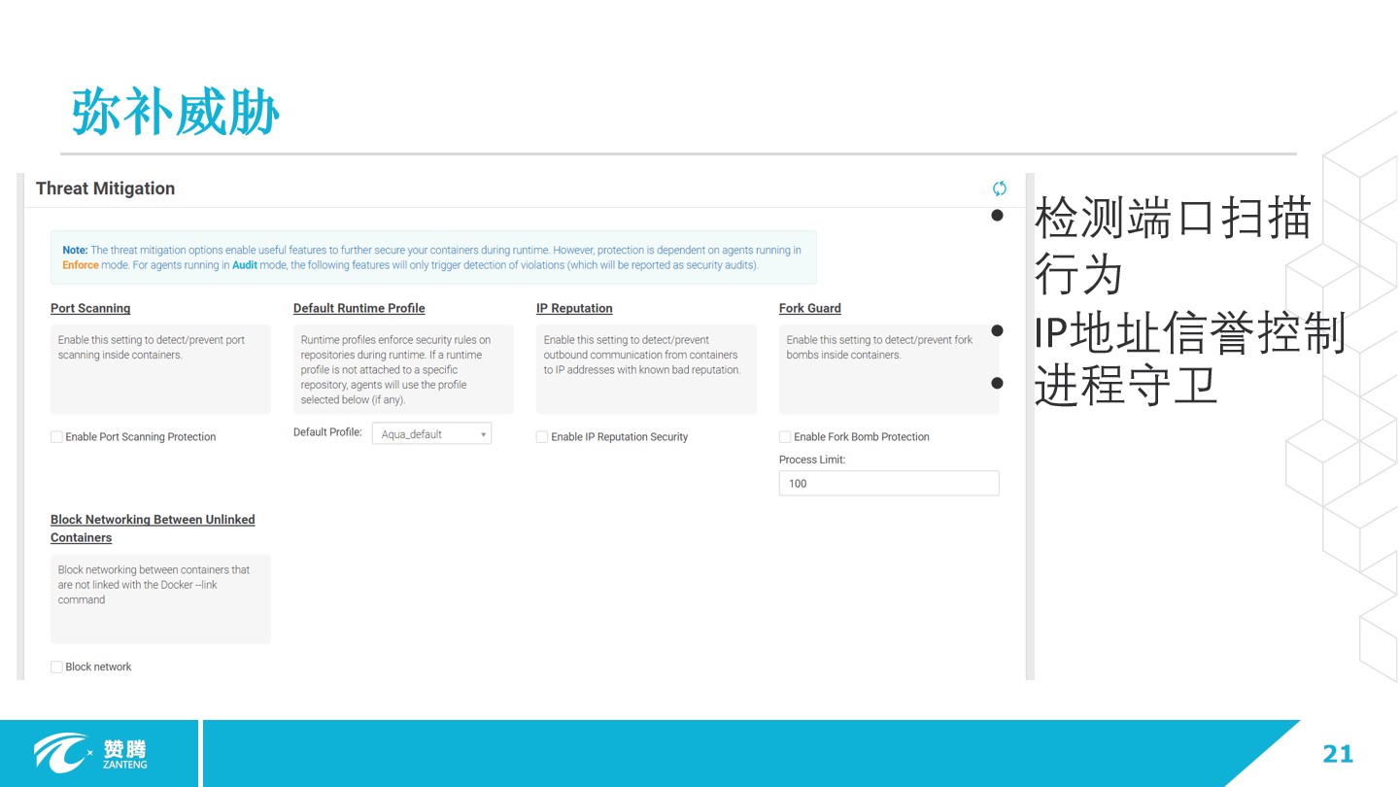Click the port scanning description text box
1399x787 pixels.
160,369
